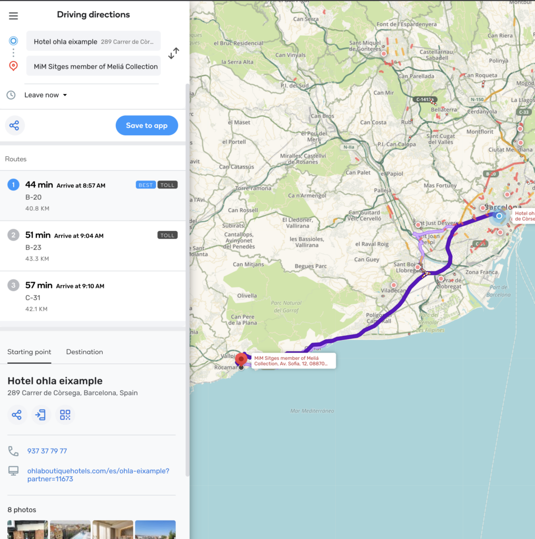
Task: Open the hamburger menu
Action: coord(13,16)
